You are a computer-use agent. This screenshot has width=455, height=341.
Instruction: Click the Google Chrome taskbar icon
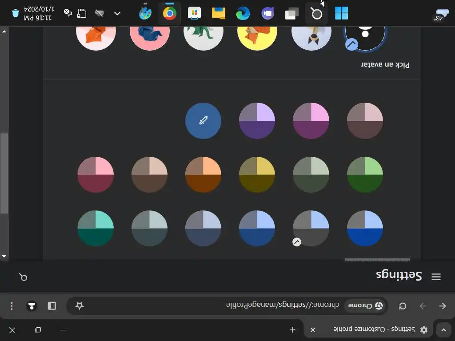tap(169, 13)
